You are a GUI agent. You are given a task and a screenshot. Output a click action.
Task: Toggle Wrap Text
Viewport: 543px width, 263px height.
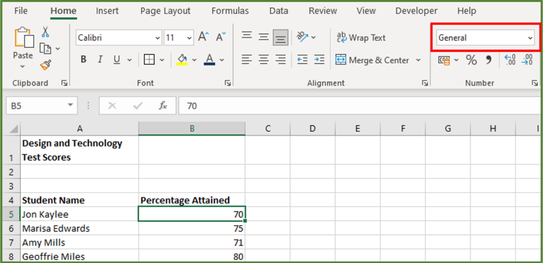click(361, 38)
